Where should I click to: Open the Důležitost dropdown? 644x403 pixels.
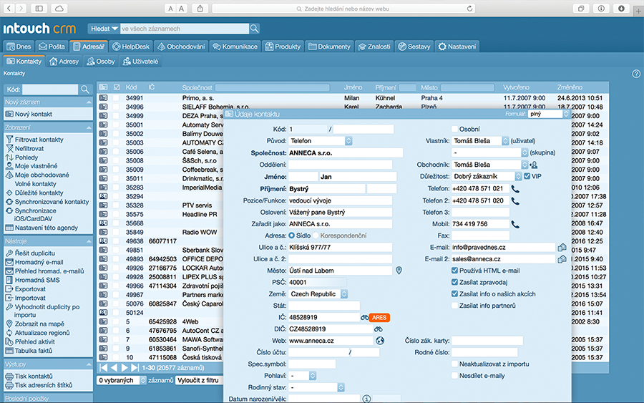[517, 176]
